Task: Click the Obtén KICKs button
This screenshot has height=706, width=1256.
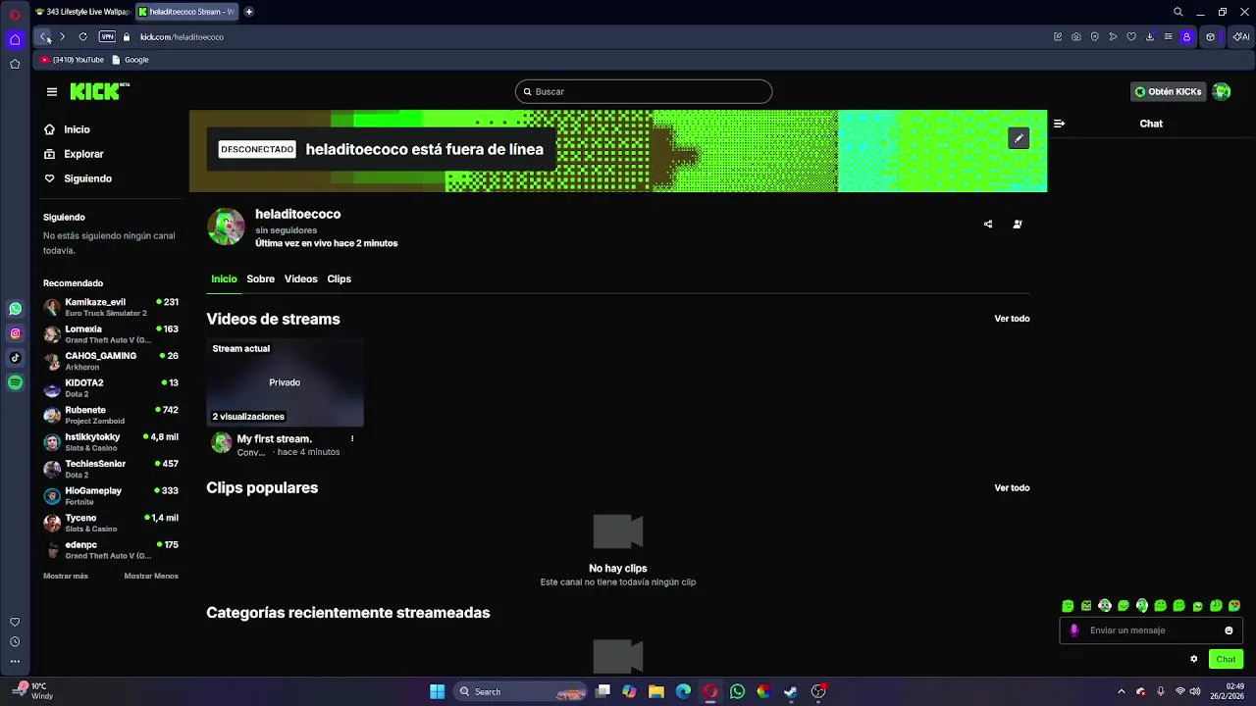Action: point(1168,91)
